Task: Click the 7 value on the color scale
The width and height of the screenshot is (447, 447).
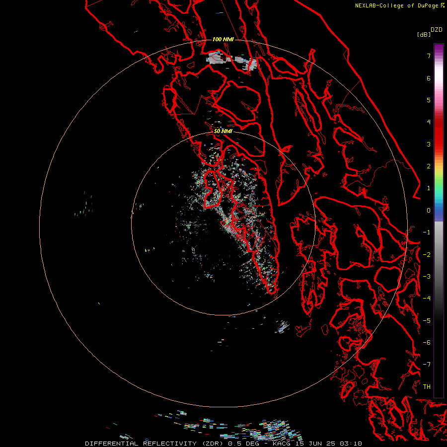Action: (x=429, y=56)
